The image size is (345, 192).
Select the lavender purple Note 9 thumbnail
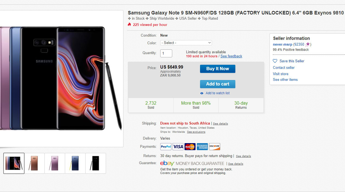55,163
